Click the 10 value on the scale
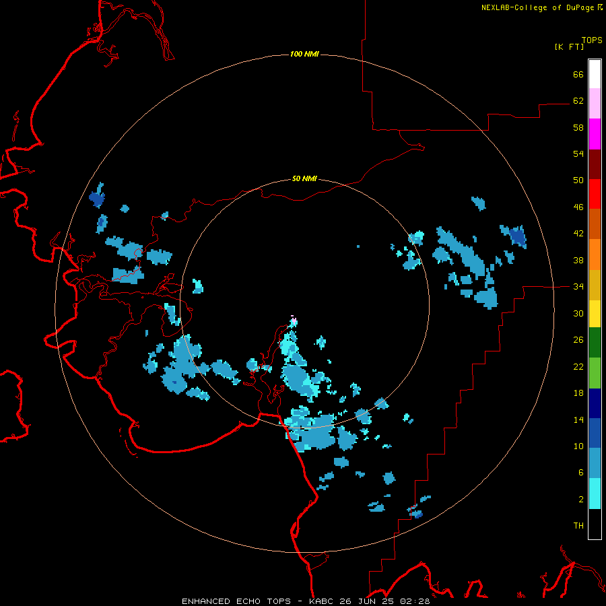 point(578,446)
